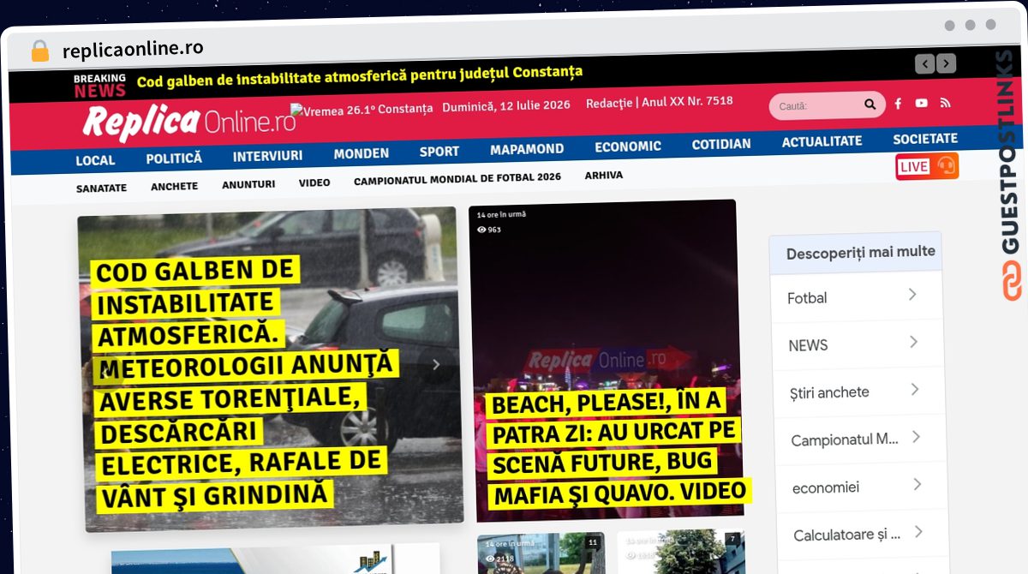The image size is (1028, 574).
Task: Click the Replica Online.ro logo
Action: click(x=188, y=123)
